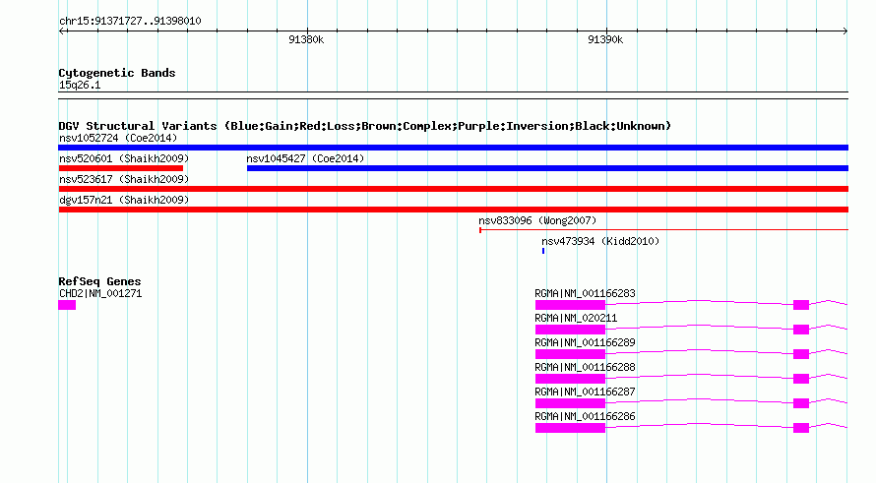
Task: Select the red loss bar for nsv523617
Action: [x=453, y=189]
